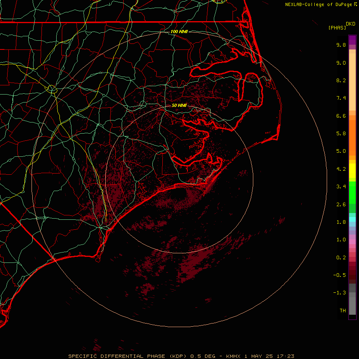
Task: Pick the pink segment beside 1.0
Action: coord(352,242)
